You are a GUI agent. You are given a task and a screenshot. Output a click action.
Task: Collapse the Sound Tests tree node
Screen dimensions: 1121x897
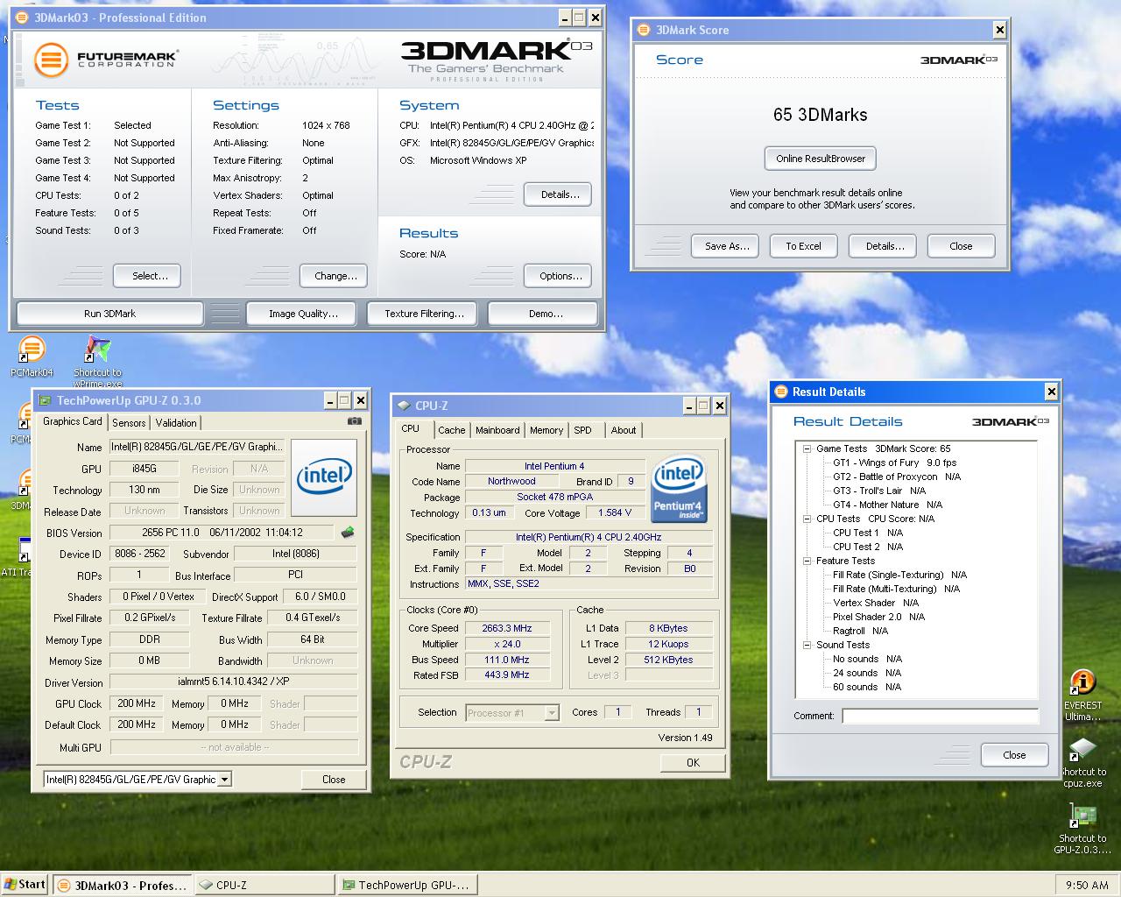(807, 645)
